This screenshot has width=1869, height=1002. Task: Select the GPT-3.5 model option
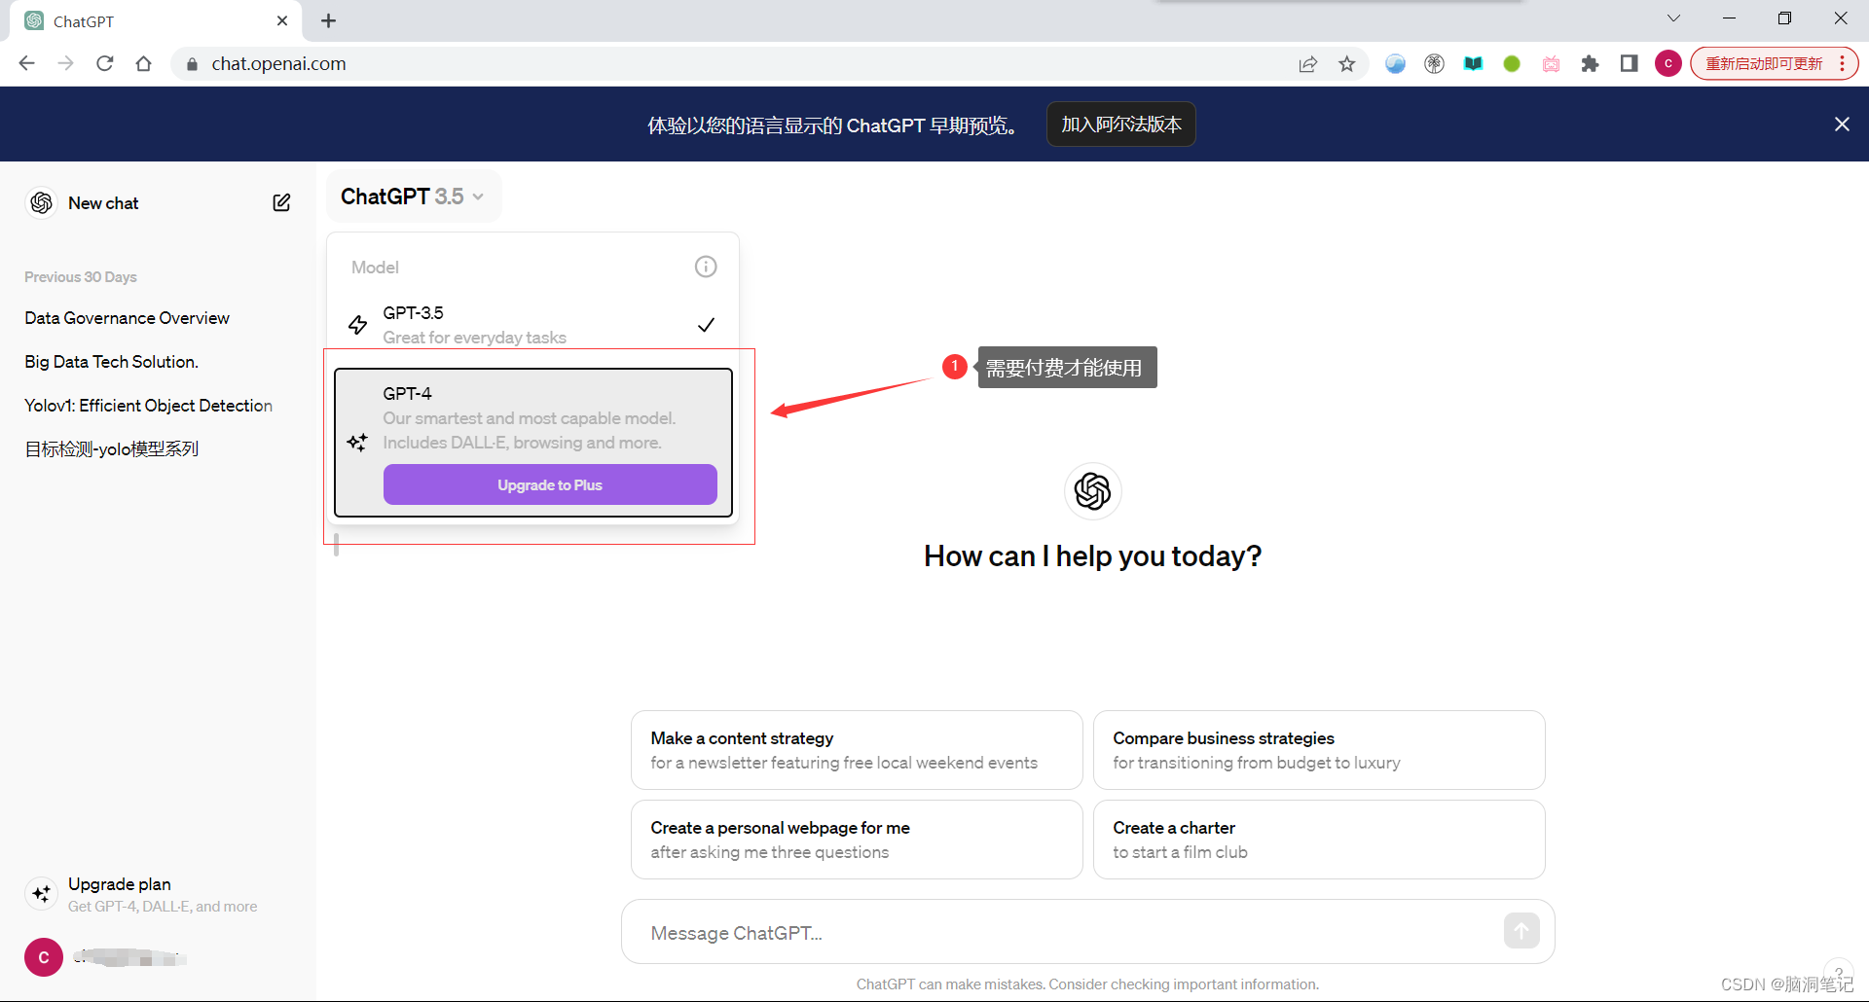coord(533,325)
